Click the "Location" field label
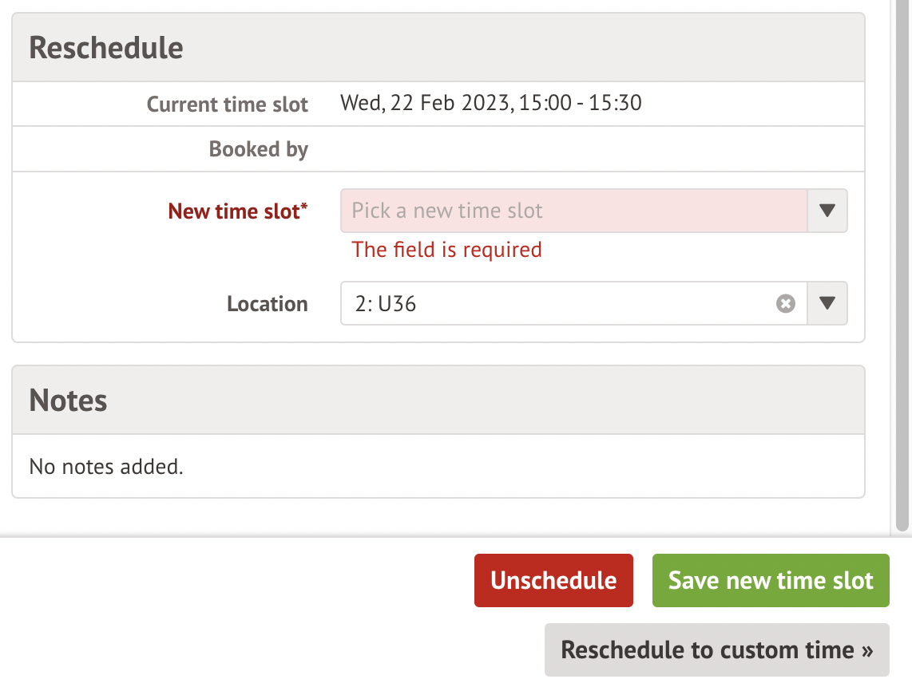The width and height of the screenshot is (912, 683). pyautogui.click(x=267, y=304)
